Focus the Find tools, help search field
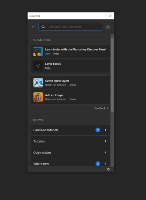 71,27
